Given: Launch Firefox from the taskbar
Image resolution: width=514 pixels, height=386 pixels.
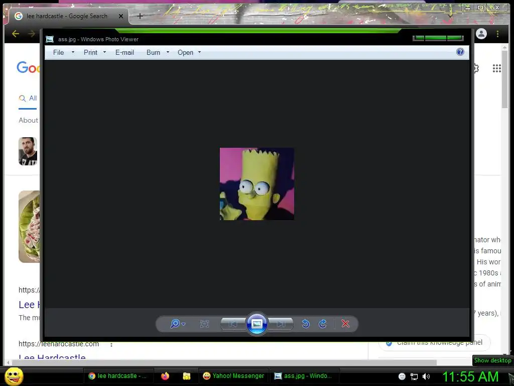Looking at the screenshot, I should tap(165, 376).
